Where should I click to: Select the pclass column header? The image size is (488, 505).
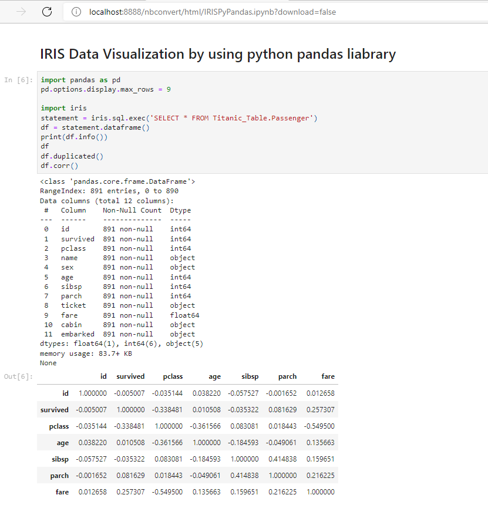click(x=173, y=376)
